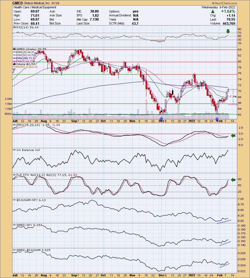The image size is (250, 278).
Task: Click the -7.3% stop level annotation
Action: pos(232,97)
